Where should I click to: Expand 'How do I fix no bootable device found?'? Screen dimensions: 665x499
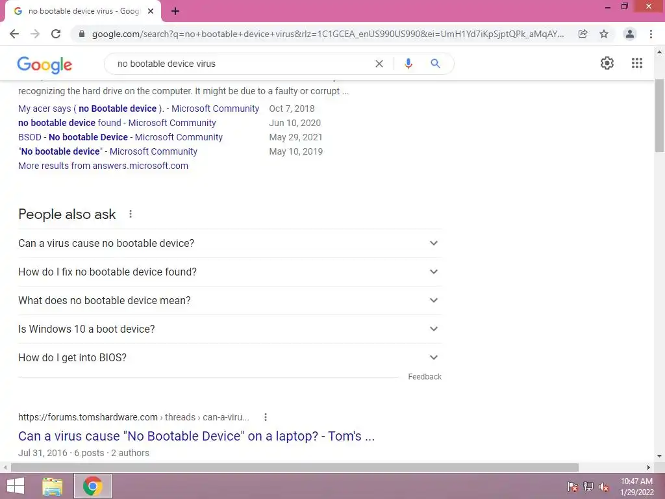click(x=230, y=272)
